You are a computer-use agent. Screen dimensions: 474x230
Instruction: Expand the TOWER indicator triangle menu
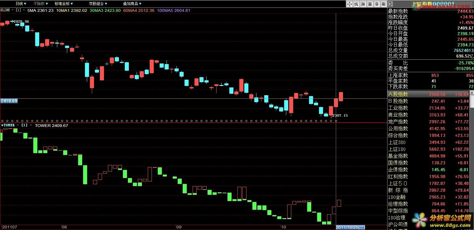tap(2, 125)
